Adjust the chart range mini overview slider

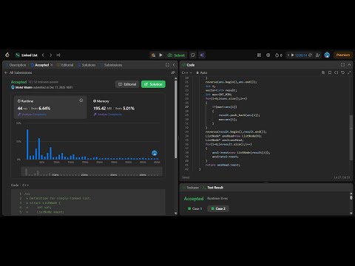click(92, 171)
